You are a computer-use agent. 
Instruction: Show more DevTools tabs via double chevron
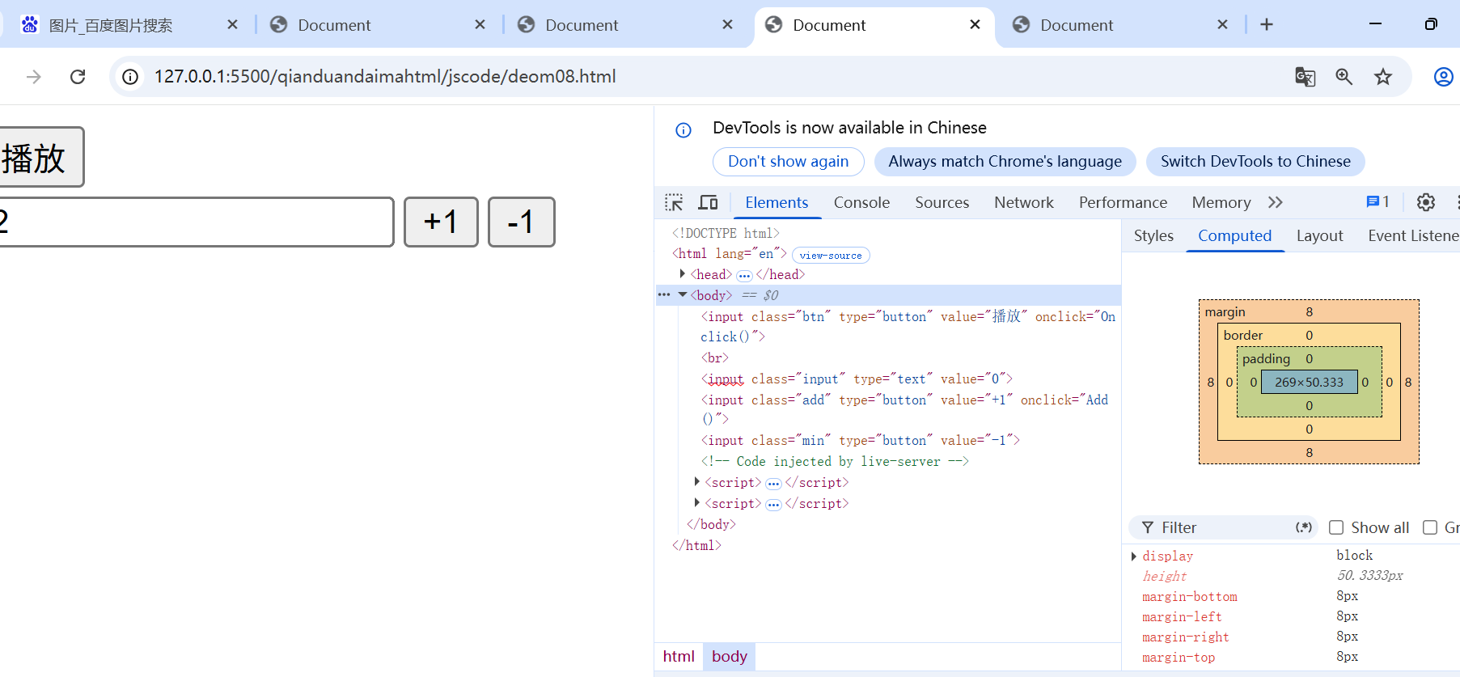[x=1276, y=202]
